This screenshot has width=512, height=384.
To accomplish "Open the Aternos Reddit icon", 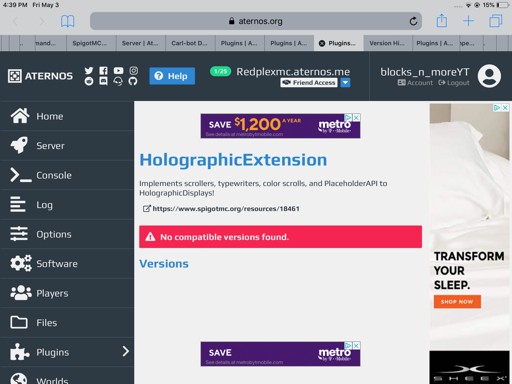I will click(89, 81).
